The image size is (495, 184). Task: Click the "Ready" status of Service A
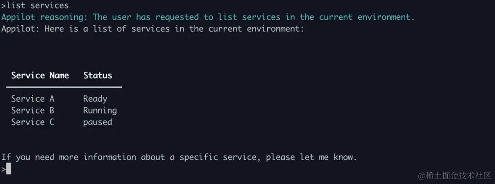click(95, 99)
